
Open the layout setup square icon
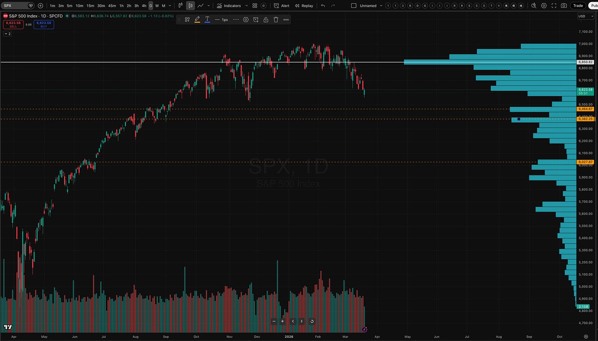[x=354, y=6]
